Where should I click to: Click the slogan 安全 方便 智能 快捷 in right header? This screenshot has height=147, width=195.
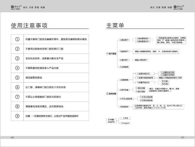click(x=161, y=7)
